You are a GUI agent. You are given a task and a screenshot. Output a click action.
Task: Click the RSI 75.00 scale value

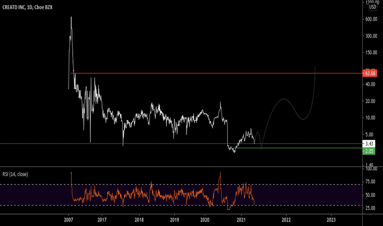click(x=370, y=182)
